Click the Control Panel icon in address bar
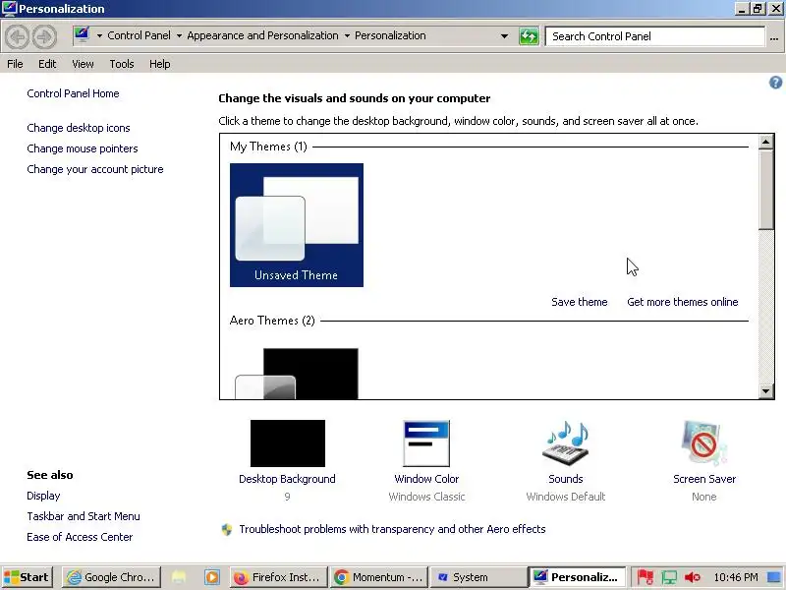The image size is (786, 590). coord(83,35)
